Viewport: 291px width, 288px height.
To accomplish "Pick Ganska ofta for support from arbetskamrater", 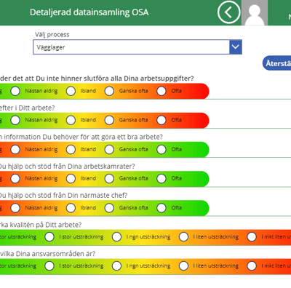I will pos(109,178).
